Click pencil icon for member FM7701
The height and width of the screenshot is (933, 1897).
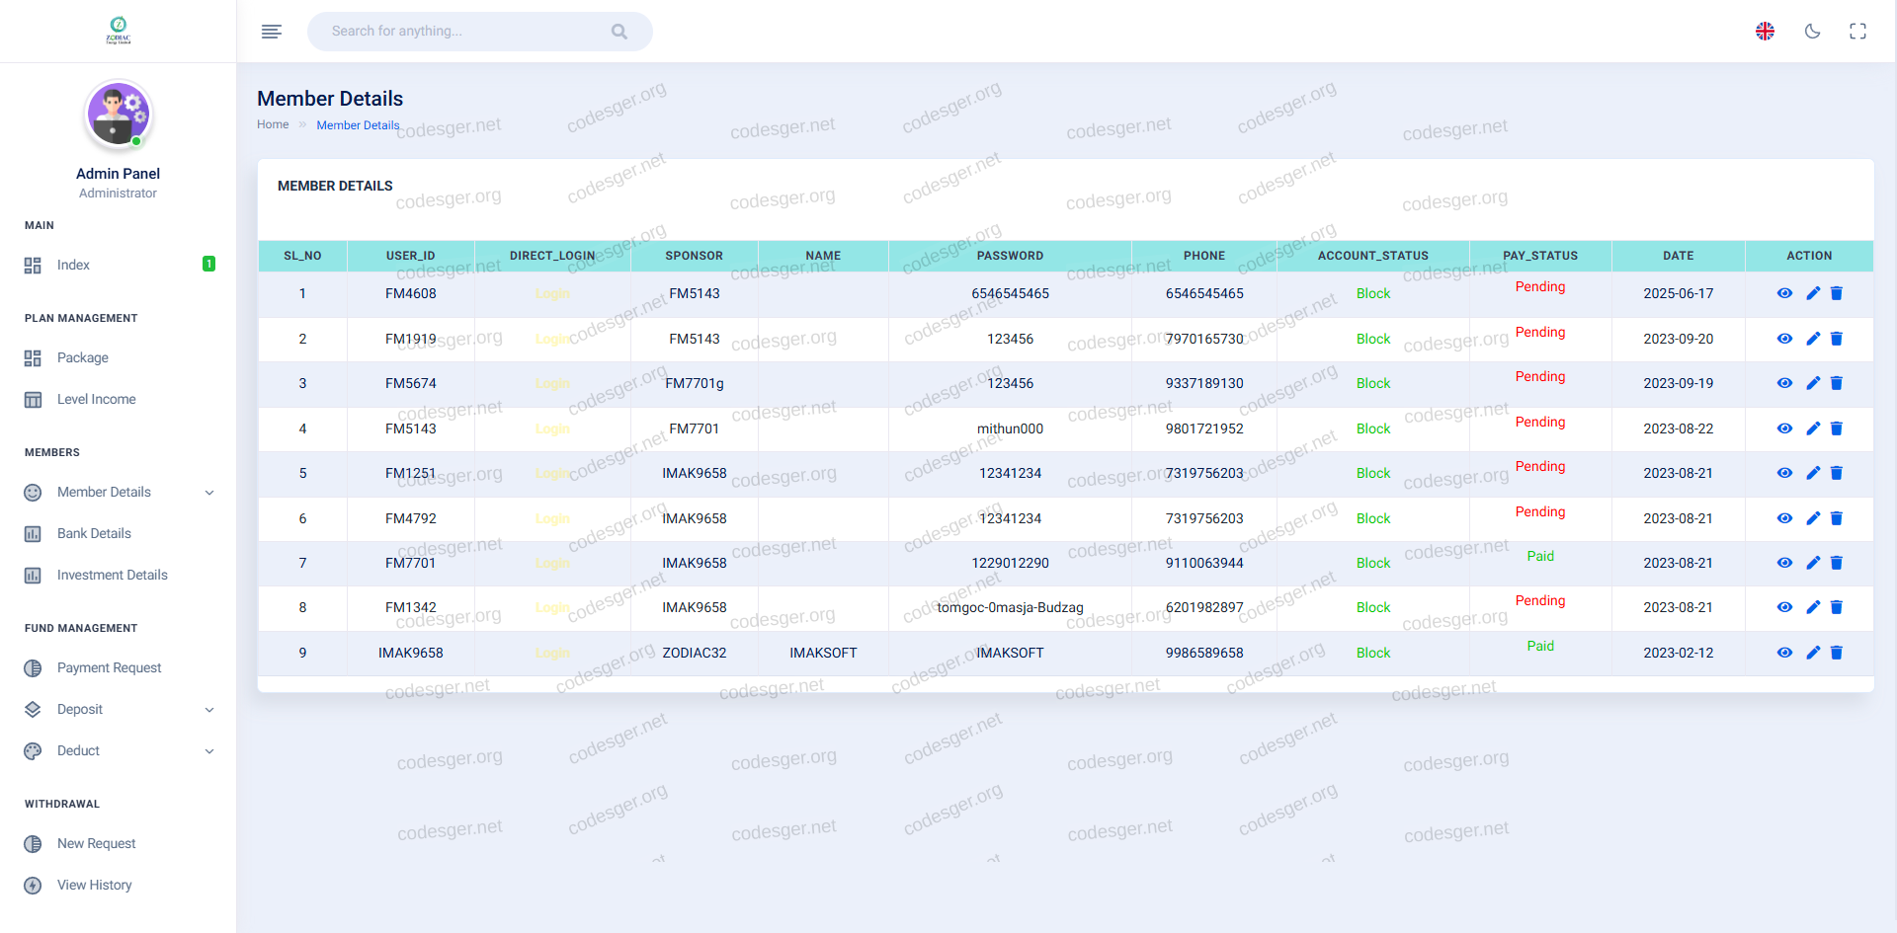tap(1812, 563)
